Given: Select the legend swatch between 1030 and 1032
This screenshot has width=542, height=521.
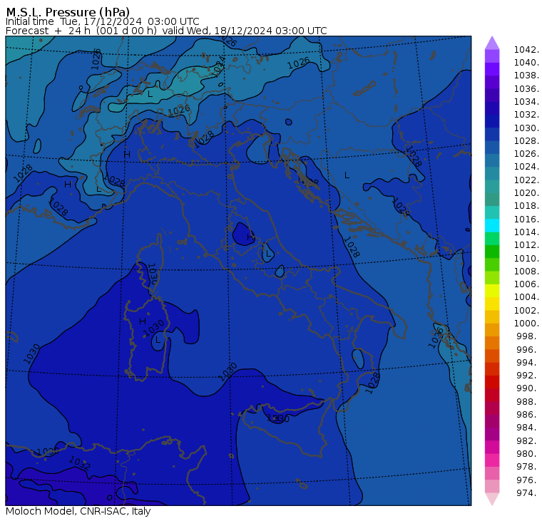Looking at the screenshot, I should (x=492, y=121).
